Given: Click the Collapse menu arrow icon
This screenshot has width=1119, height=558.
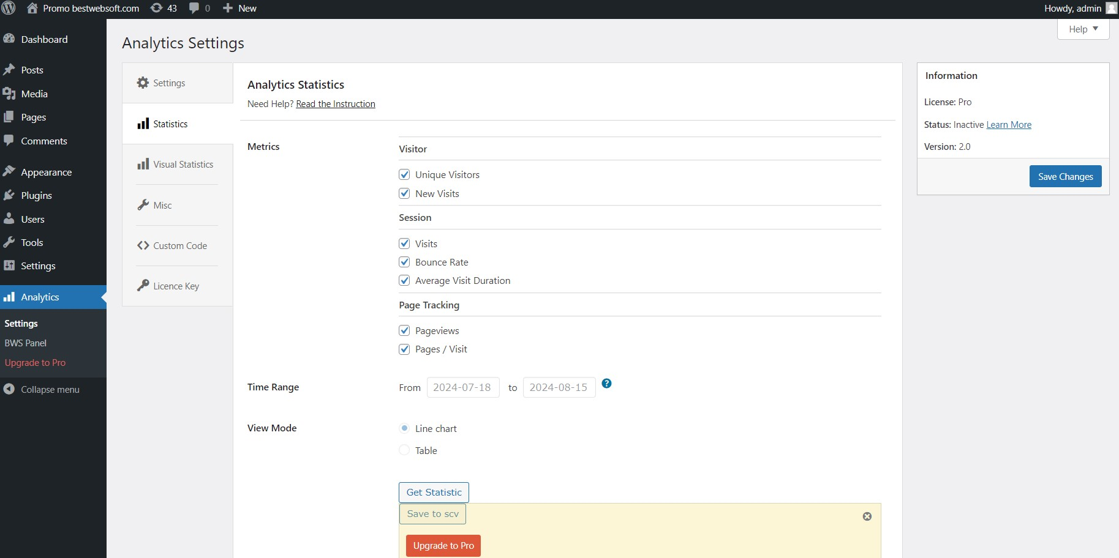Looking at the screenshot, I should pyautogui.click(x=9, y=389).
